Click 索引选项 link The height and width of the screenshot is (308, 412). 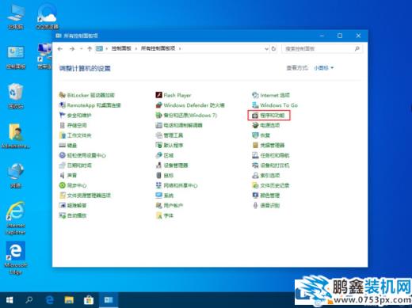pos(270,176)
